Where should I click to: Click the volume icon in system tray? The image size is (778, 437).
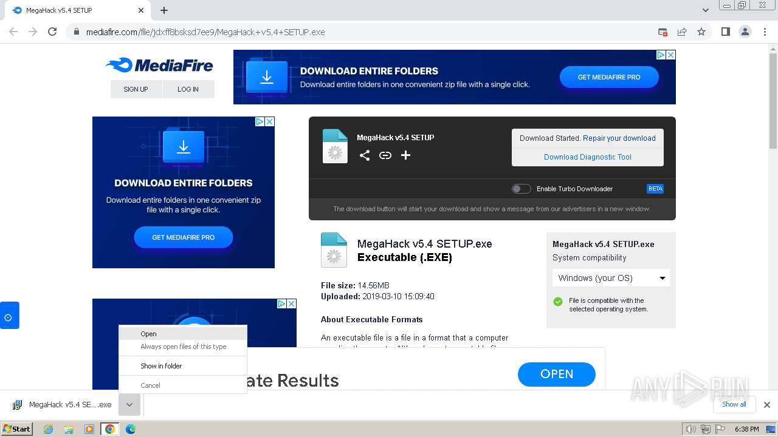690,429
